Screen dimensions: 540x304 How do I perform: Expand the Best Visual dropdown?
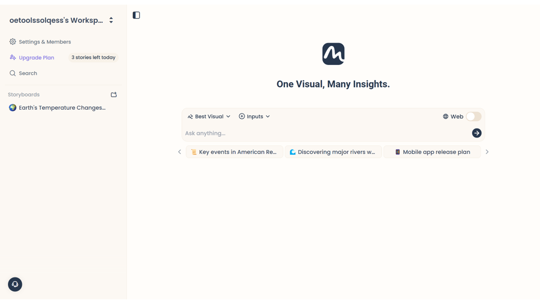click(209, 117)
